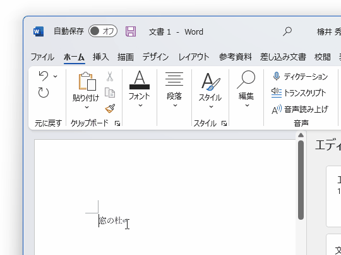Open the フォント group button

tap(140, 85)
